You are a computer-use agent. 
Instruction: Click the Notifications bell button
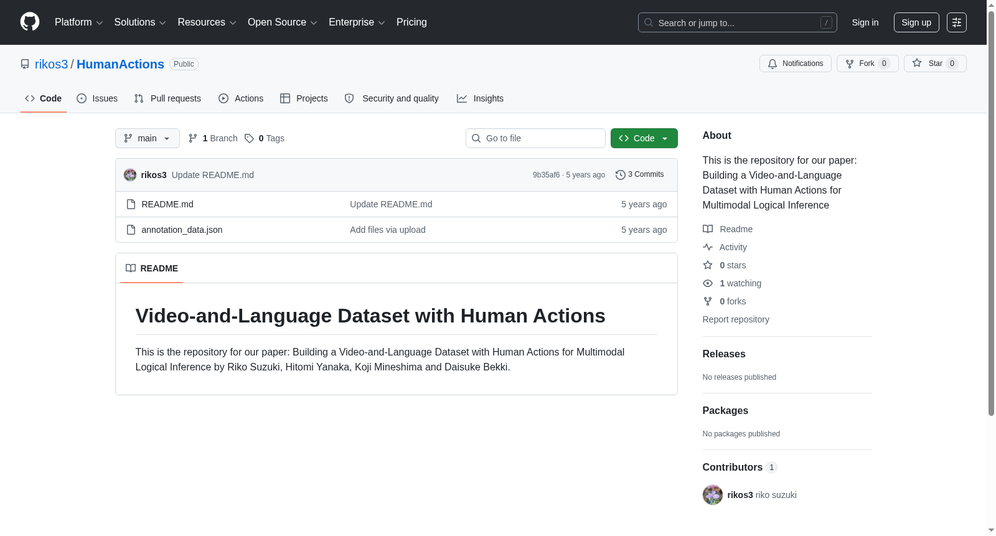click(795, 63)
